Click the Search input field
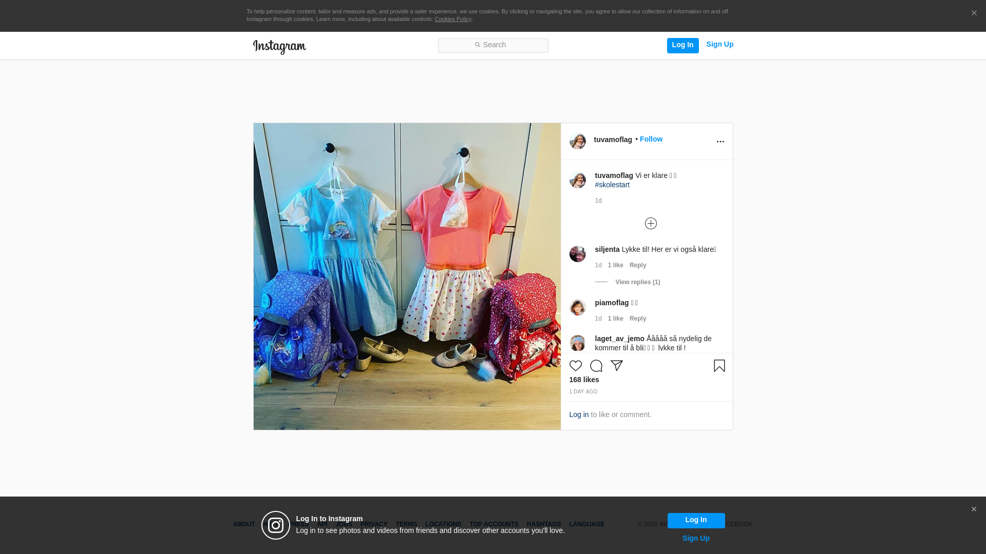The width and height of the screenshot is (986, 554). point(493,45)
